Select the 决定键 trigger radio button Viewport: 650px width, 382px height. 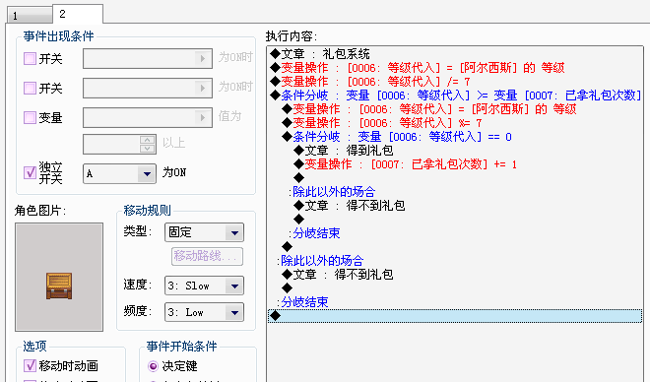coord(153,366)
